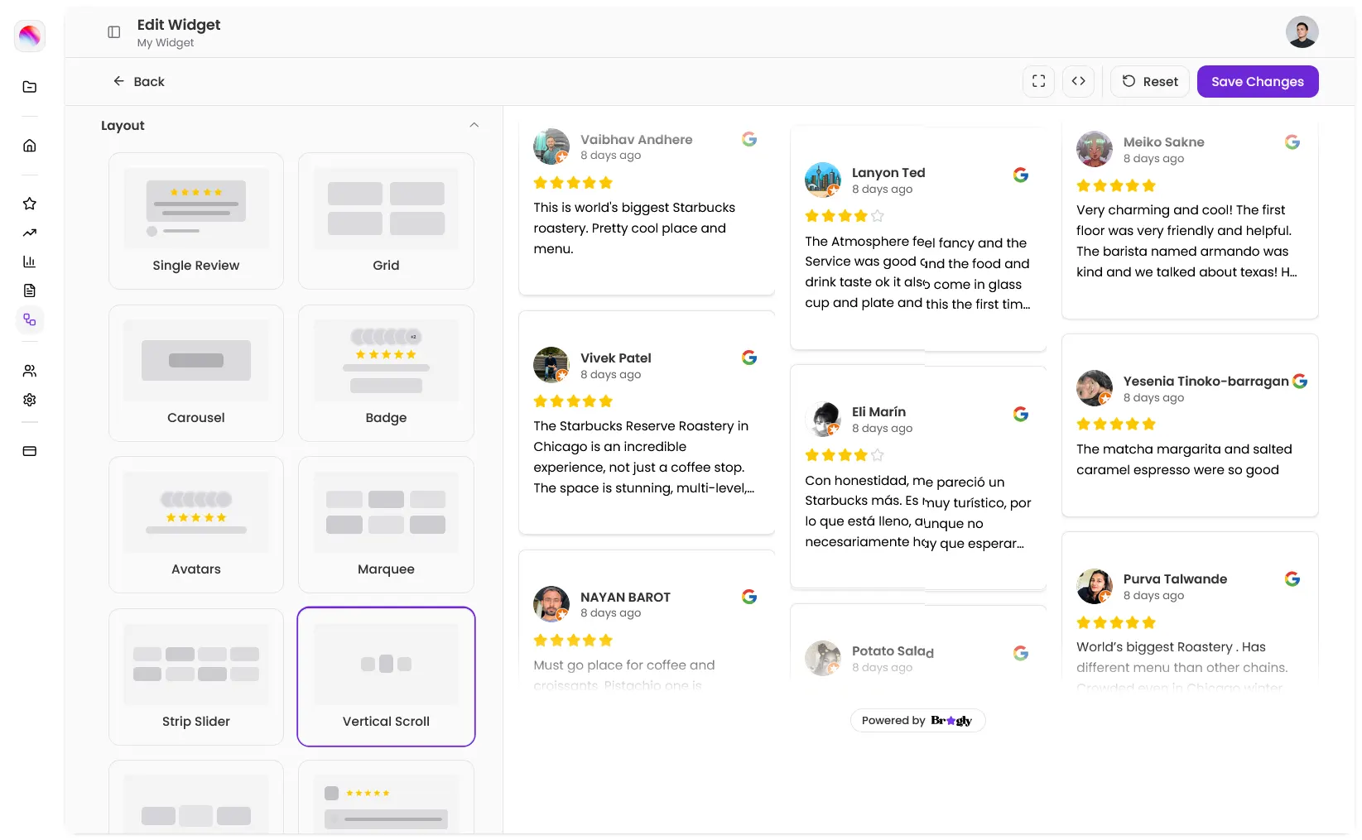Click Purva Talwande's reviewer avatar
This screenshot has width=1362, height=840.
[1095, 586]
